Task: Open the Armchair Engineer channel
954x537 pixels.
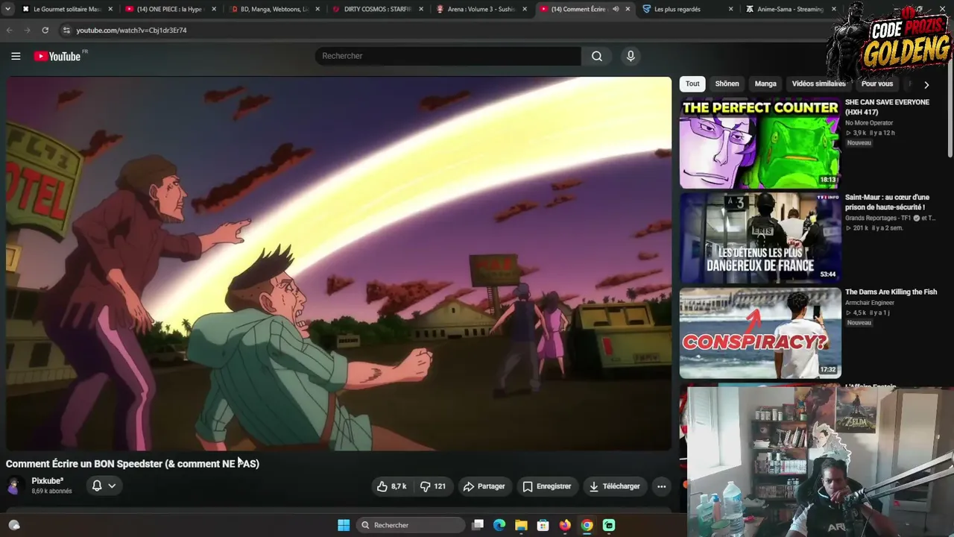Action: (869, 303)
